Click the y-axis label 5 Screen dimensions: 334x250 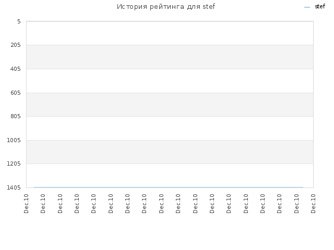pyautogui.click(x=19, y=21)
